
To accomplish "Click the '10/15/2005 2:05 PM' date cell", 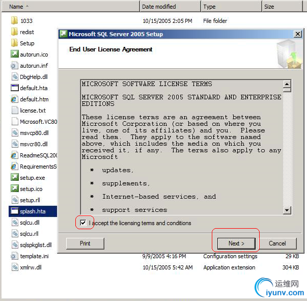I will click(x=168, y=21).
